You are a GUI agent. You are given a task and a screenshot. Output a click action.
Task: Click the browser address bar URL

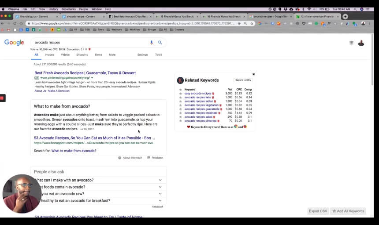click(133, 23)
